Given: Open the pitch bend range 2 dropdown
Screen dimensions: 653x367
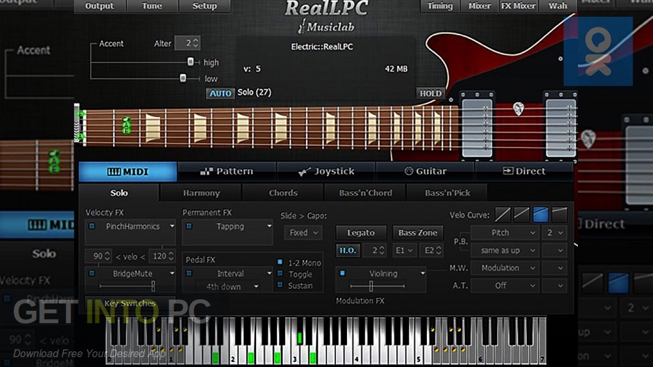Looking at the screenshot, I should [555, 232].
